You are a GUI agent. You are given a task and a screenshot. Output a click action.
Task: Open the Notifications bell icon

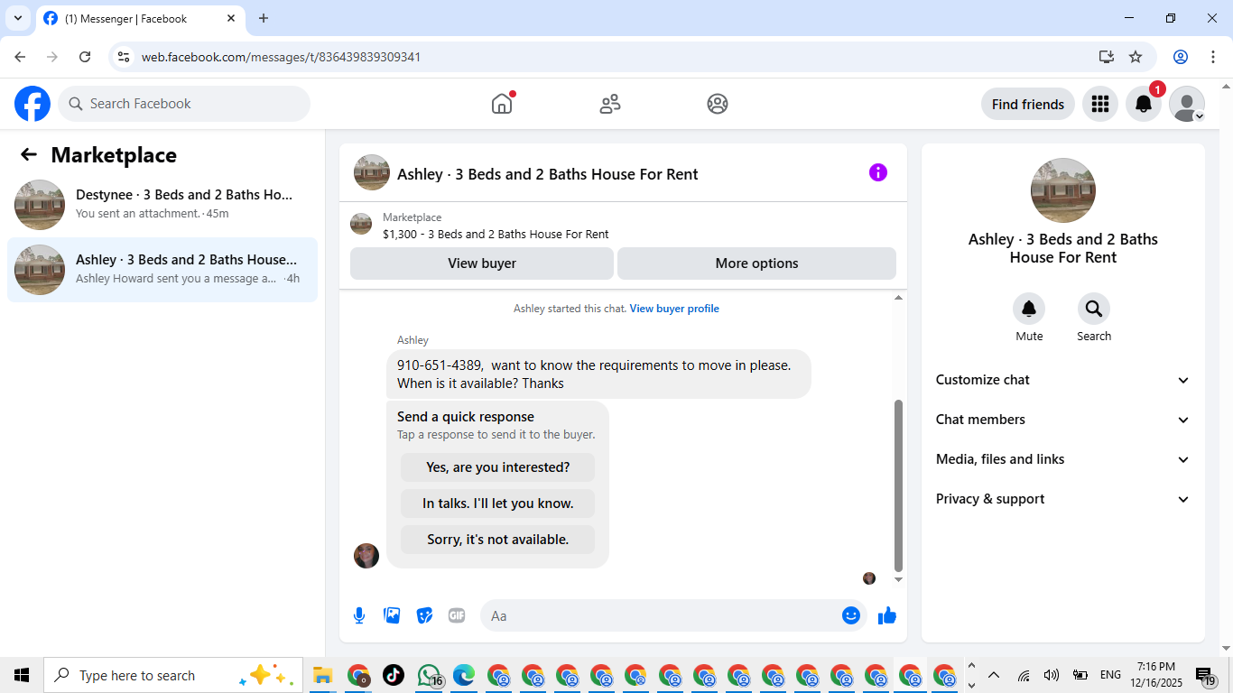pyautogui.click(x=1144, y=104)
